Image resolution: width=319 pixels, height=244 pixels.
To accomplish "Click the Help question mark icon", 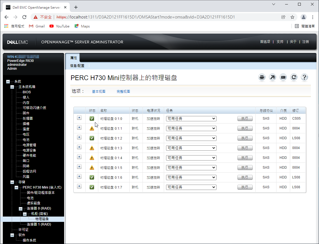I will point(304,77).
